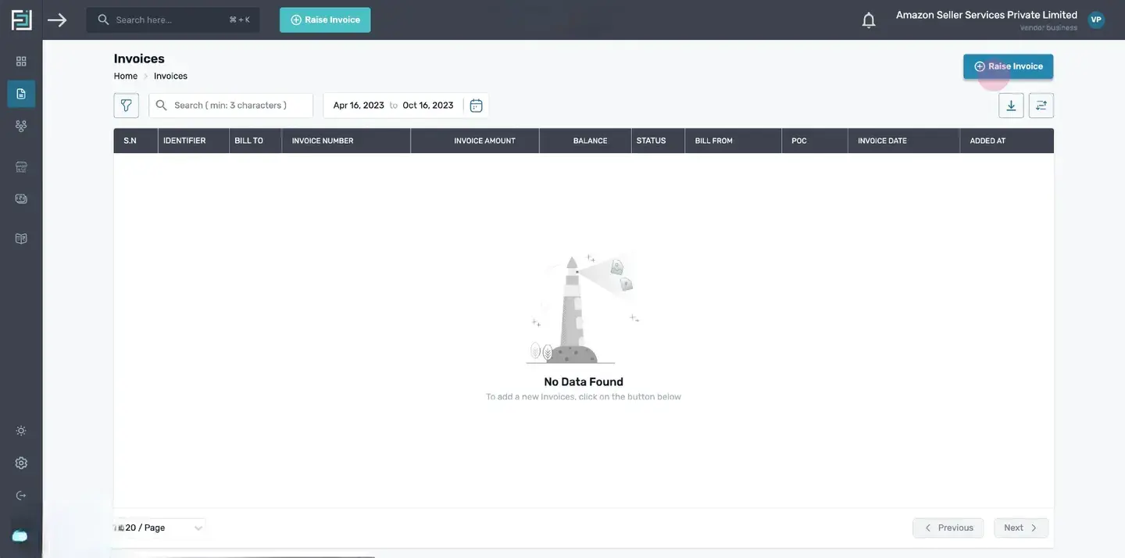Click the INVOICE NUMBER column header
1125x558 pixels.
pyautogui.click(x=346, y=141)
